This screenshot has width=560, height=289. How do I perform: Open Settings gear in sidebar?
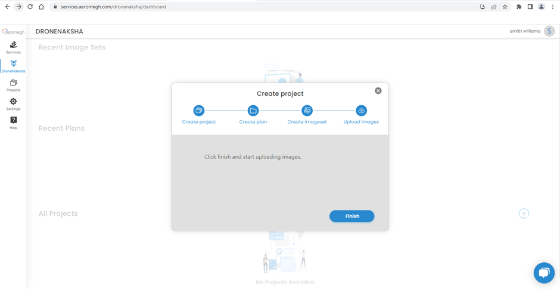tap(13, 104)
